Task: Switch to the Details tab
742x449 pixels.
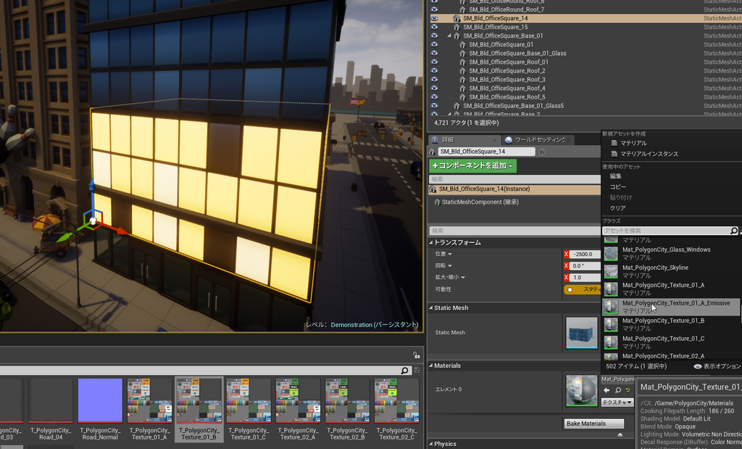Action: 464,140
